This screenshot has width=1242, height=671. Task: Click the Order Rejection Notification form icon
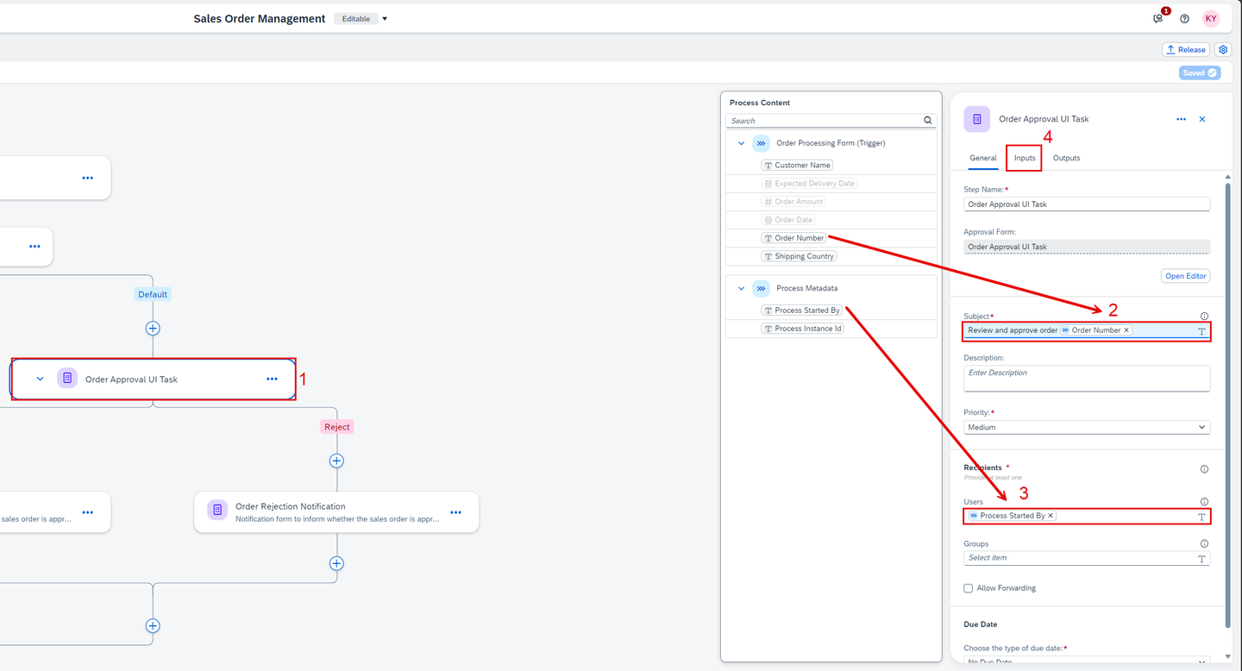pyautogui.click(x=217, y=511)
